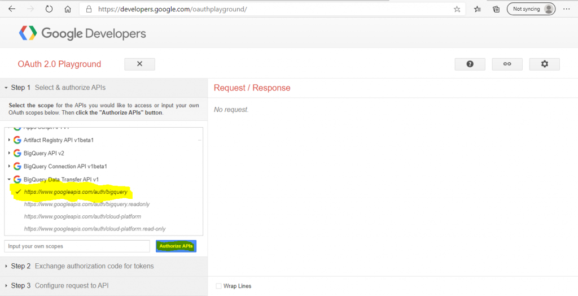Expand Step 3 Configure request to API
This screenshot has width=578, height=296.
pos(104,286)
